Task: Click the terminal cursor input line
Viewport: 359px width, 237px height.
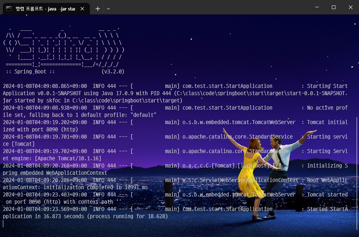Action: [x=3, y=224]
